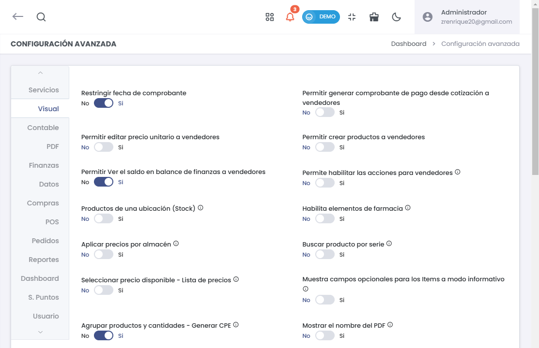
Task: Go to Dashboard breadcrumb link
Action: pos(409,44)
